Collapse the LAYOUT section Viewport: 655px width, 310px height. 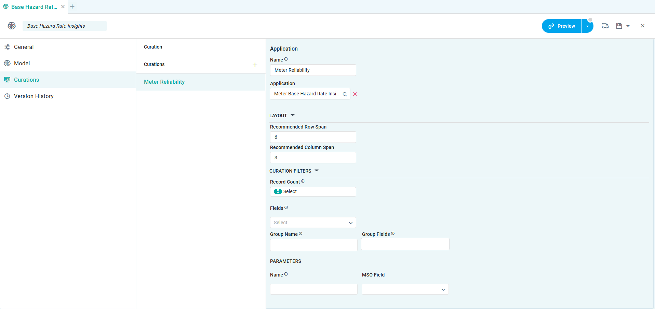pyautogui.click(x=292, y=116)
